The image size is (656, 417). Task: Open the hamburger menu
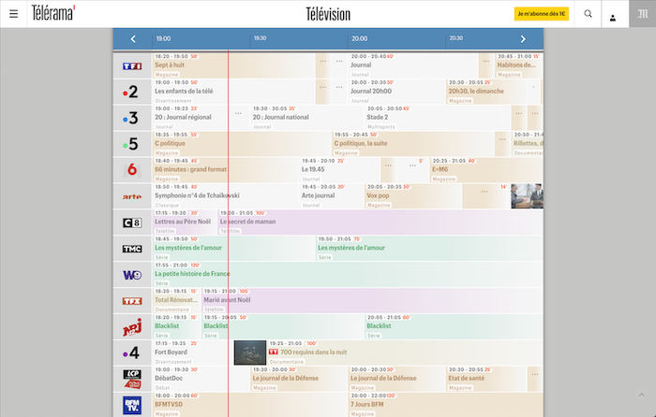(x=13, y=14)
